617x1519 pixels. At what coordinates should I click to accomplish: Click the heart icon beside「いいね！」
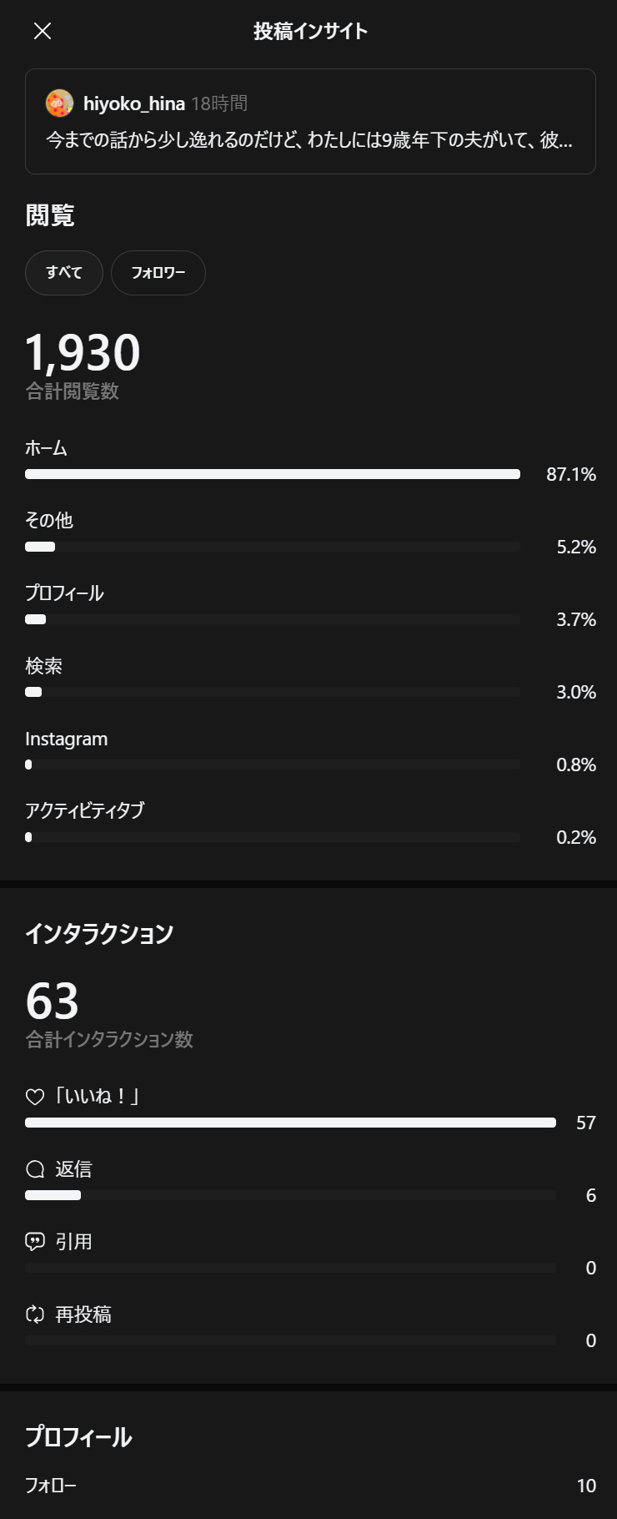pyautogui.click(x=35, y=1097)
